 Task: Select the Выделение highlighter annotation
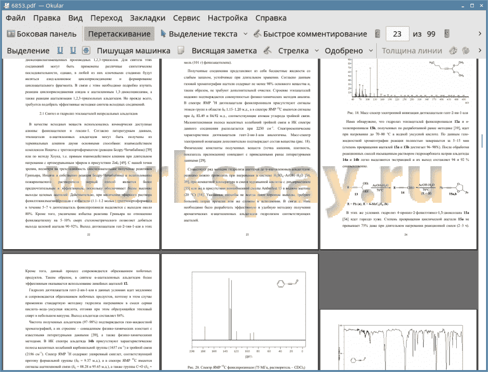28,51
